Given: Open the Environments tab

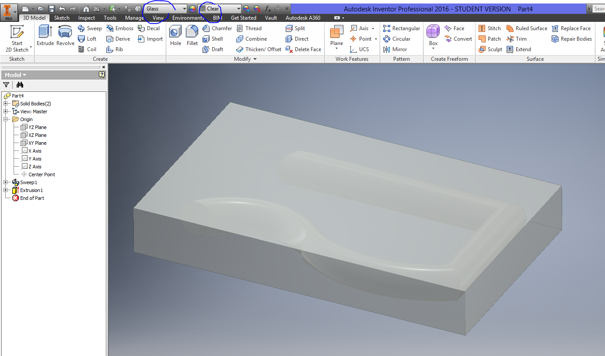Looking at the screenshot, I should [x=188, y=18].
